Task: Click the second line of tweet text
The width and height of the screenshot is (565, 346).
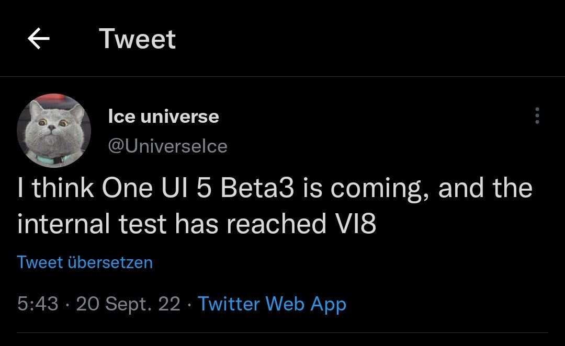Action: (196, 224)
